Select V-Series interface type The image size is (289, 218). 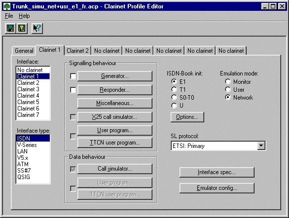click(x=33, y=145)
